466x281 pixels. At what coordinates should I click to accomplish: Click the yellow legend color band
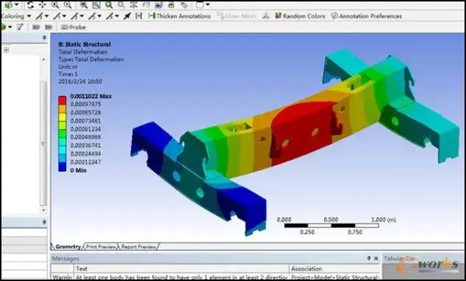[x=62, y=117]
